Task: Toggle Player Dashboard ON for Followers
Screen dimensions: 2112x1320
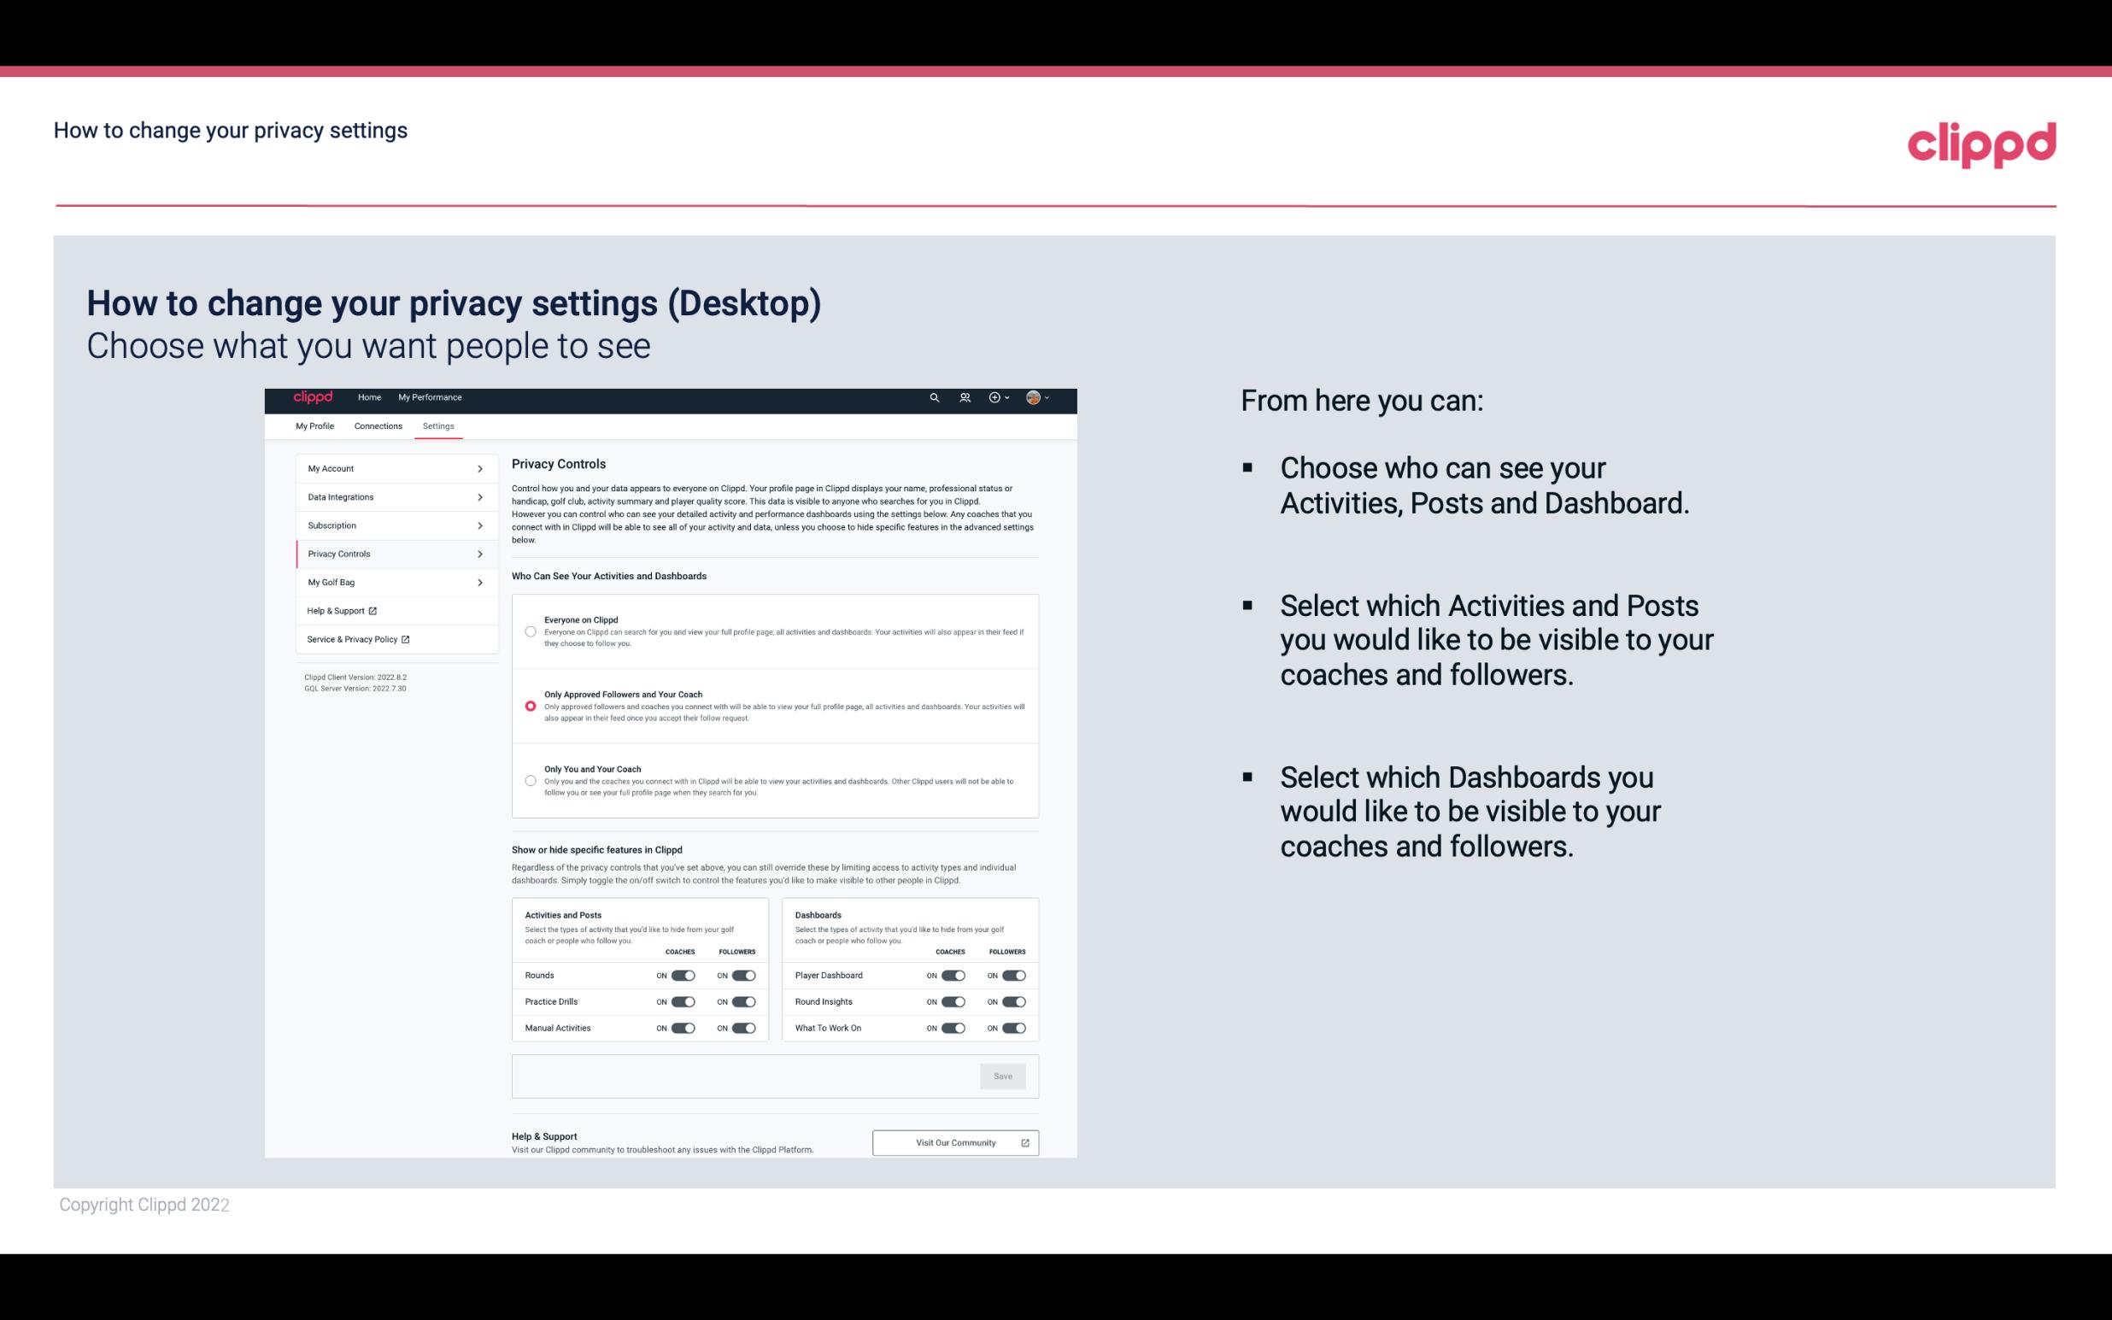Action: click(1012, 975)
